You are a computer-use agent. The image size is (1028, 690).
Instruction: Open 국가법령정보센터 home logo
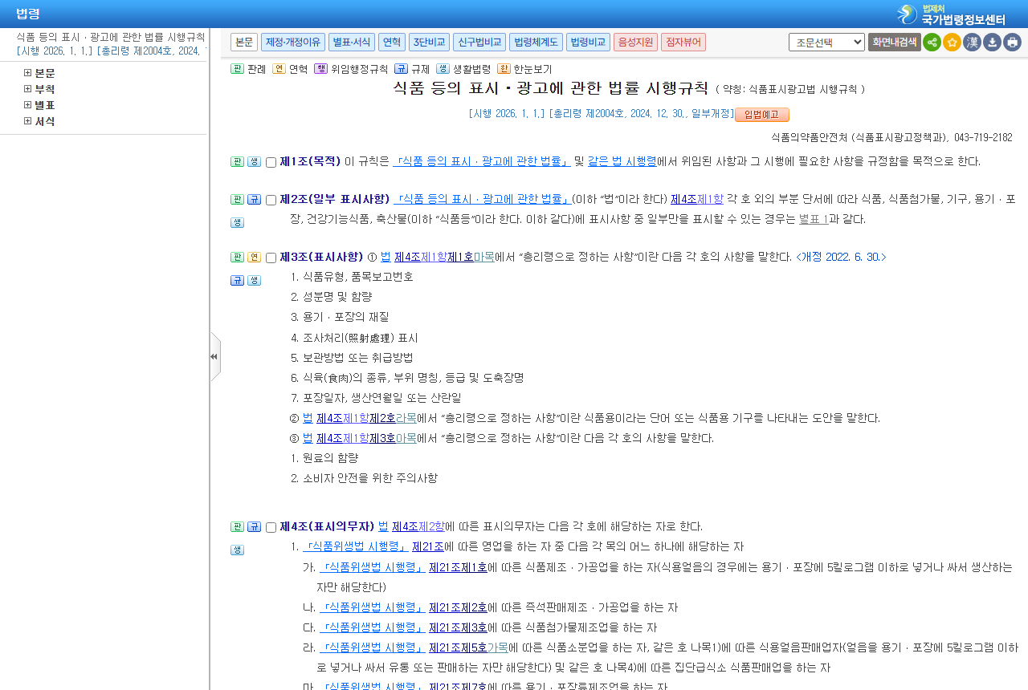click(x=952, y=14)
